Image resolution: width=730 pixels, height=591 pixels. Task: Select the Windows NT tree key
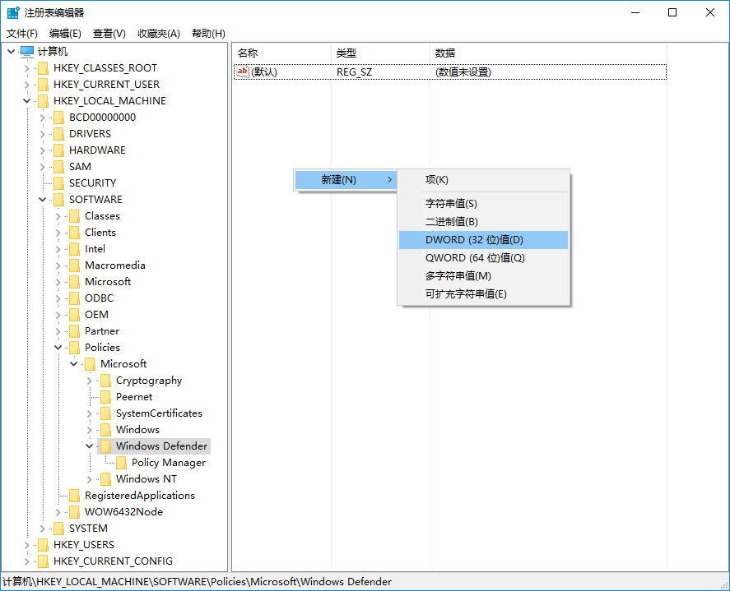coord(146,479)
